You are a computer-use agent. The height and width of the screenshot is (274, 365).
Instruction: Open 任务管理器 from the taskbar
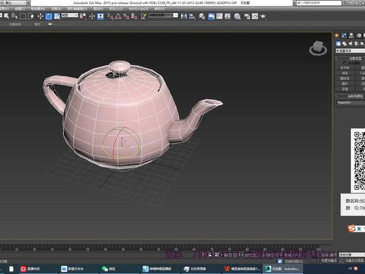tap(195, 269)
